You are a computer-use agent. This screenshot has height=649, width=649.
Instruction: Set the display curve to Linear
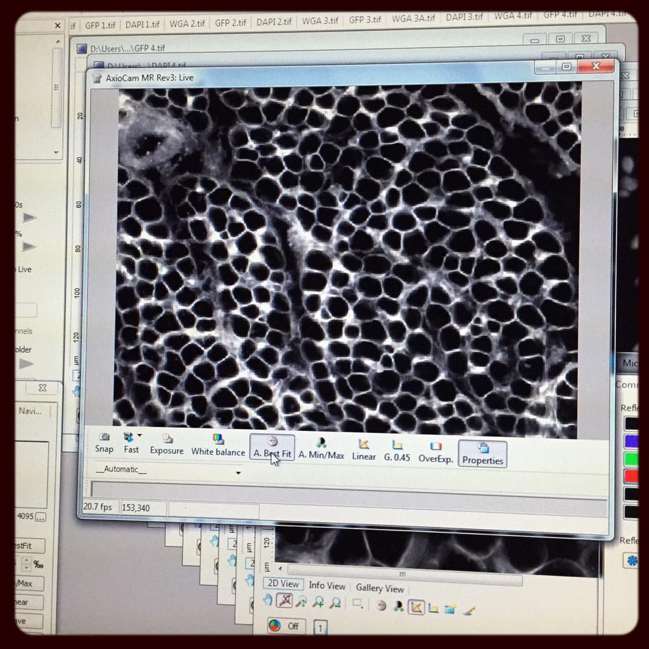click(x=364, y=451)
